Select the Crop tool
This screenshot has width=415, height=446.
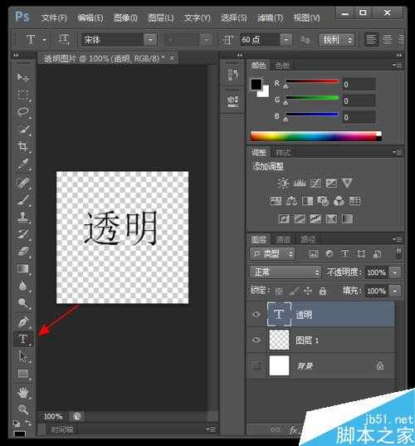pos(22,147)
